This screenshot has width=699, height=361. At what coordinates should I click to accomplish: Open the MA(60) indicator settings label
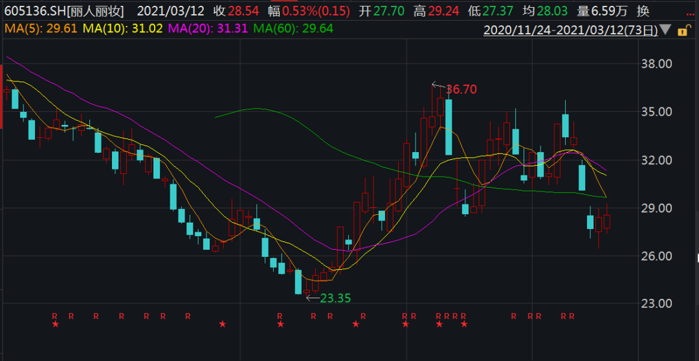[x=293, y=29]
